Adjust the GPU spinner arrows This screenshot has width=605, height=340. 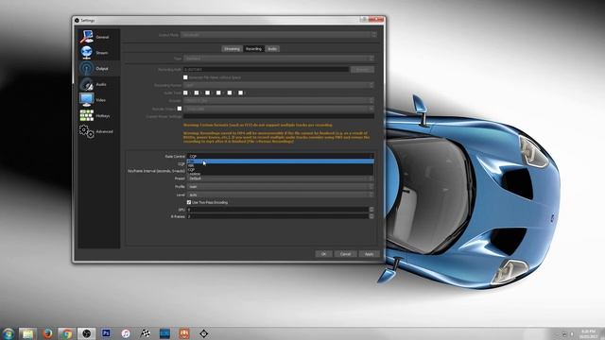pos(372,210)
